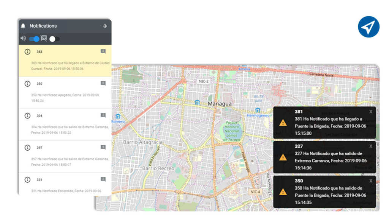389x218 pixels.
Task: Enable the popup notifications switch
Action: (x=54, y=39)
